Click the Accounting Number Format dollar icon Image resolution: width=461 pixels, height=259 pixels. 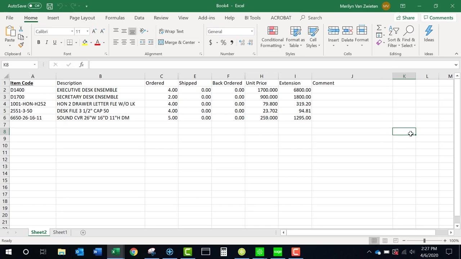211,42
